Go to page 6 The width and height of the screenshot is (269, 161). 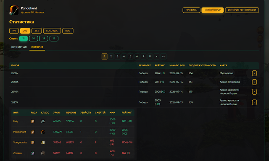[137, 56]
